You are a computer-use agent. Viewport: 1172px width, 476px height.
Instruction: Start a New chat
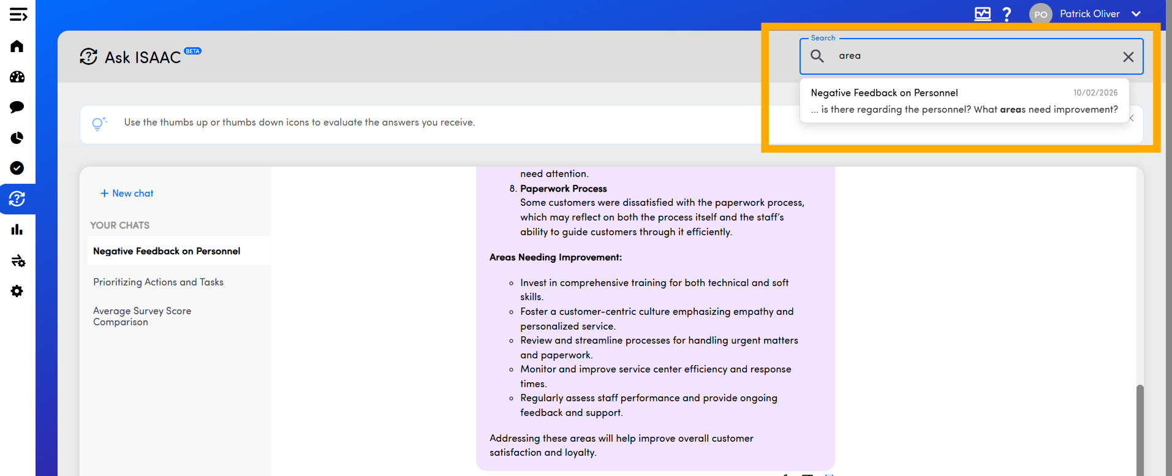click(x=127, y=194)
